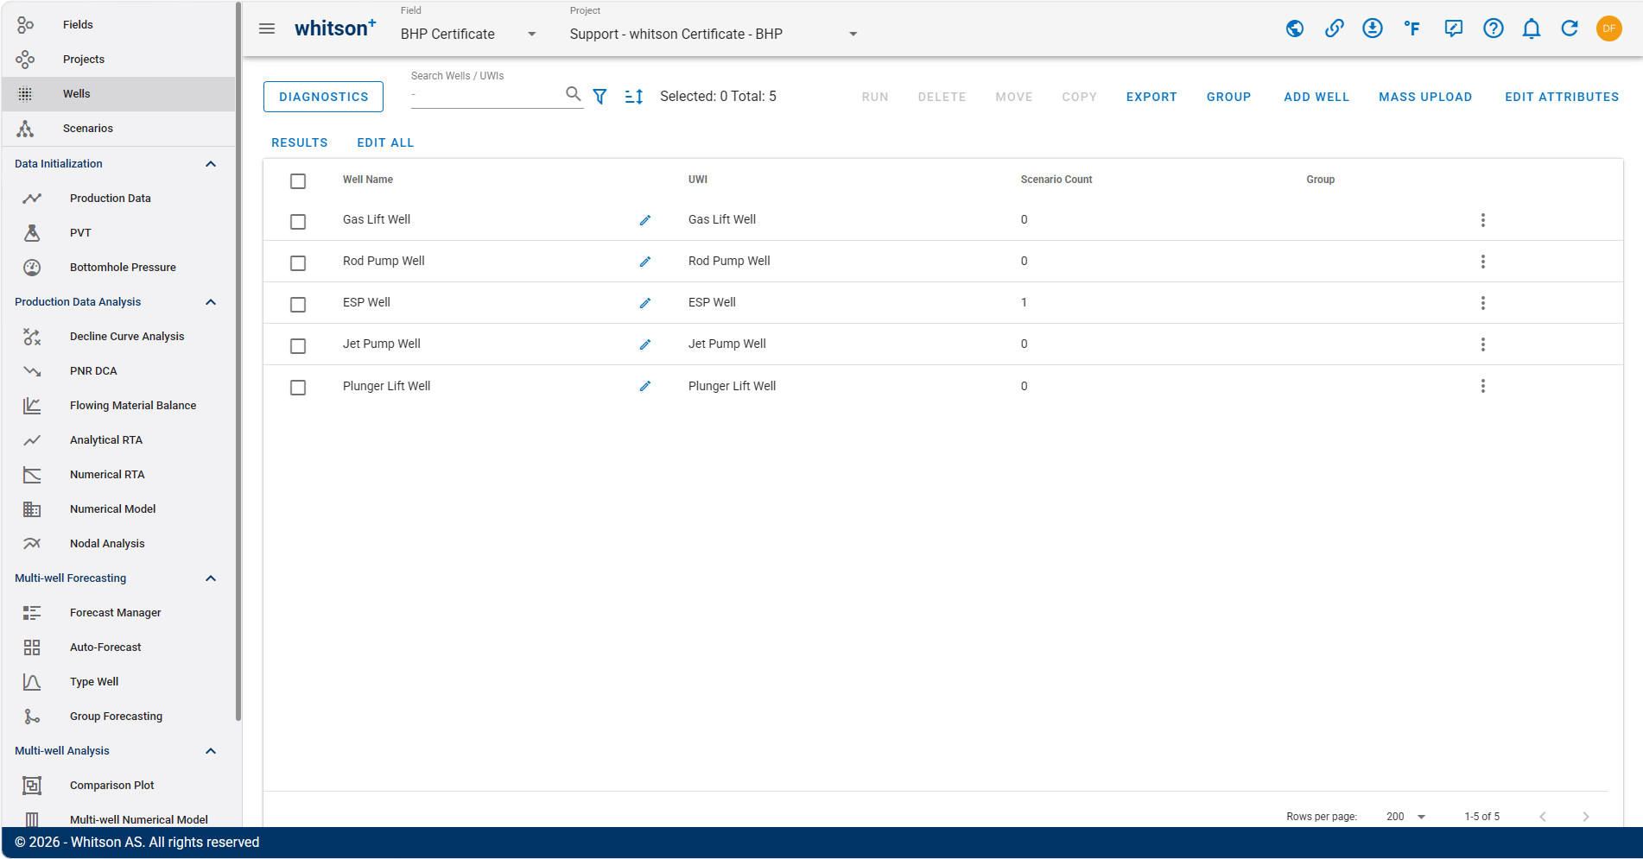Click the EXPORT button
The height and width of the screenshot is (859, 1643).
click(x=1151, y=97)
